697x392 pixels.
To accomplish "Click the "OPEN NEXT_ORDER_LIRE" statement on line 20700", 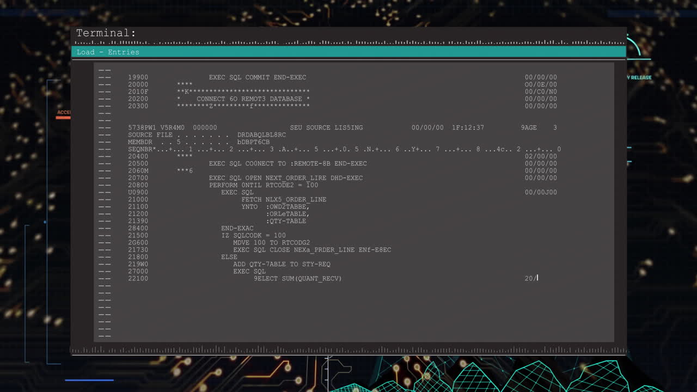I will coord(285,178).
